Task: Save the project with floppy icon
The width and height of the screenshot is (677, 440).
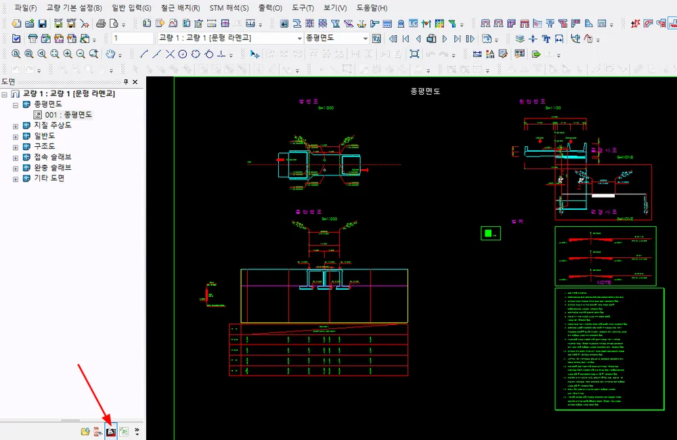Action: coord(42,23)
